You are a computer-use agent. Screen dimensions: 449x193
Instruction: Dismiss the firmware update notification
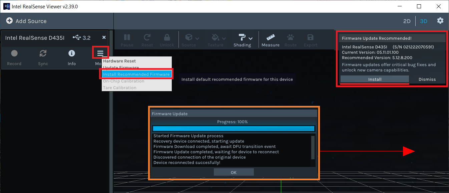point(427,79)
